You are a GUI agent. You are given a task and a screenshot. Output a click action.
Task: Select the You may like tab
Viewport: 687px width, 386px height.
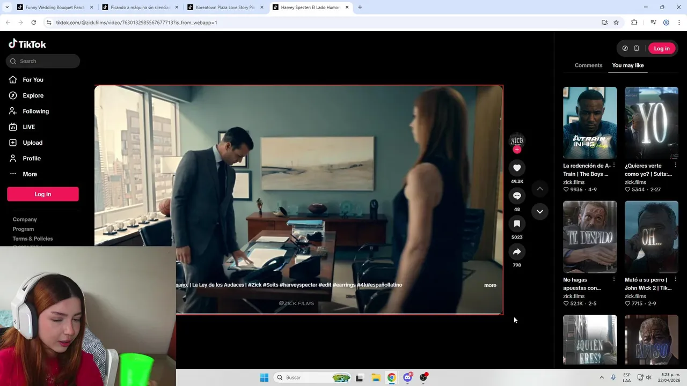click(x=628, y=65)
